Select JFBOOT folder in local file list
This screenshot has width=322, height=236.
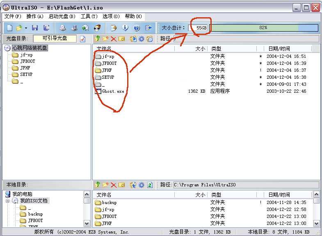(109, 216)
